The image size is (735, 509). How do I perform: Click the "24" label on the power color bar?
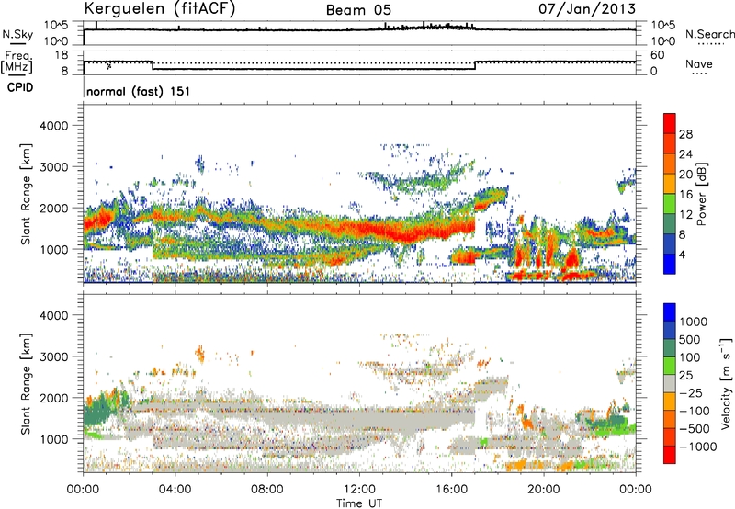click(685, 154)
